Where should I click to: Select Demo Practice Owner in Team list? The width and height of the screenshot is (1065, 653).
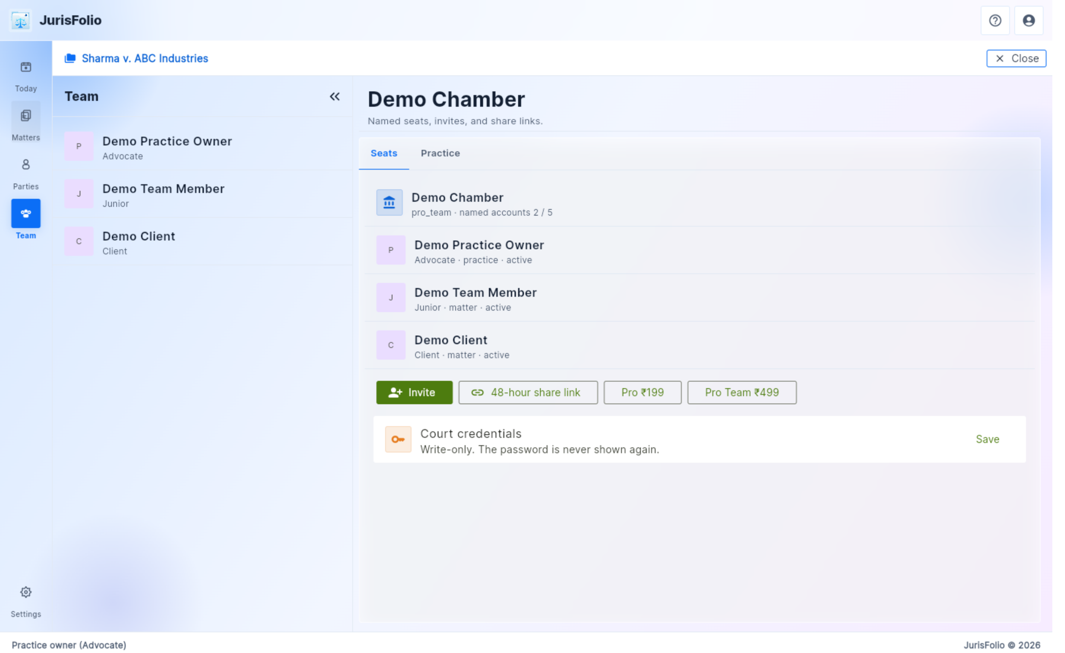click(x=202, y=146)
